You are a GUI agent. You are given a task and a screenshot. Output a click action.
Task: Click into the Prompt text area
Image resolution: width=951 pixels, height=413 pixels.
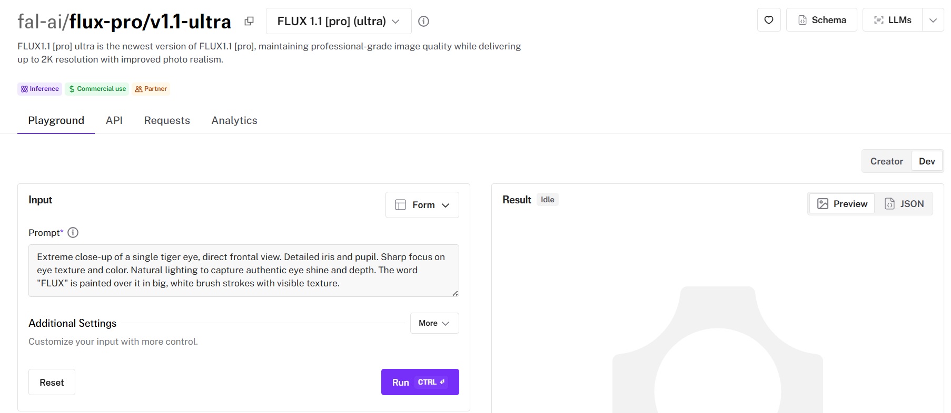(x=243, y=270)
